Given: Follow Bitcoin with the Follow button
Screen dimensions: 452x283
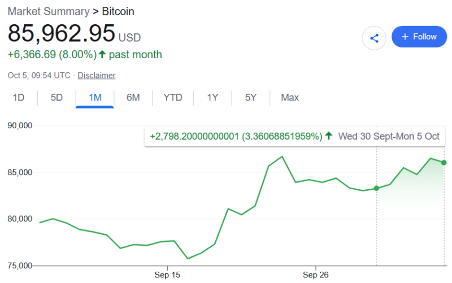Looking at the screenshot, I should 419,37.
